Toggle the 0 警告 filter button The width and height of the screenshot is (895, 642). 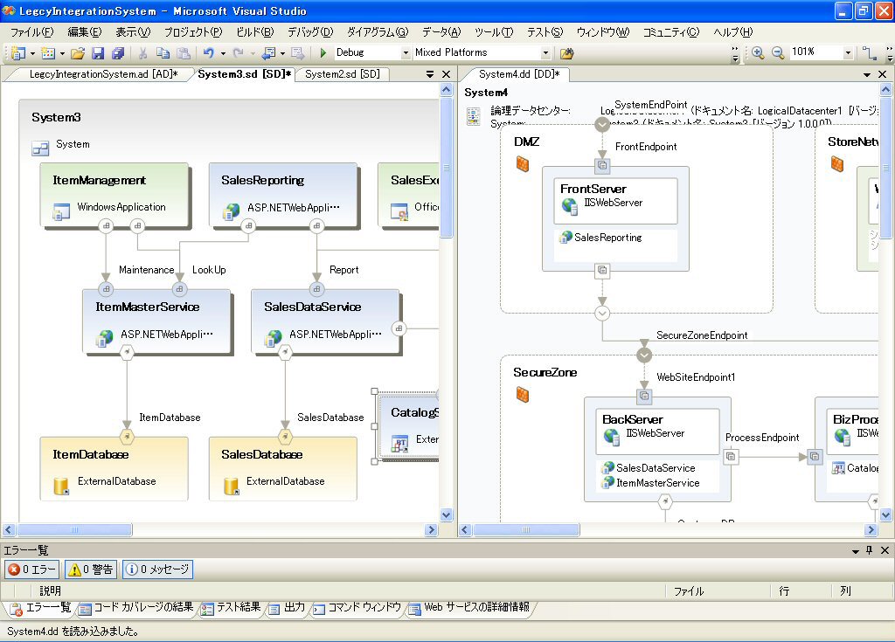91,569
